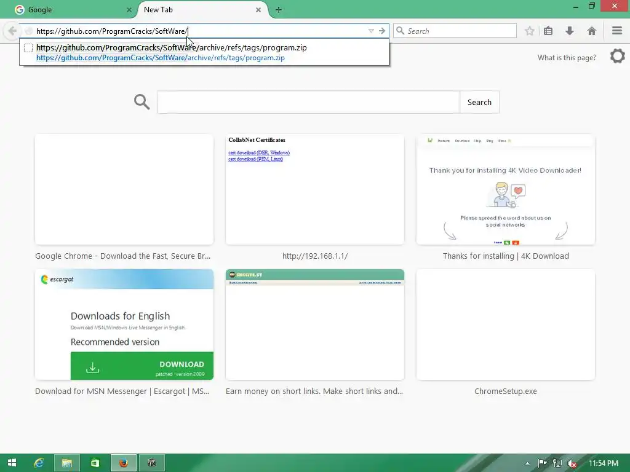Open the 4K Video Downloader tile
630x472 pixels.
tap(506, 189)
